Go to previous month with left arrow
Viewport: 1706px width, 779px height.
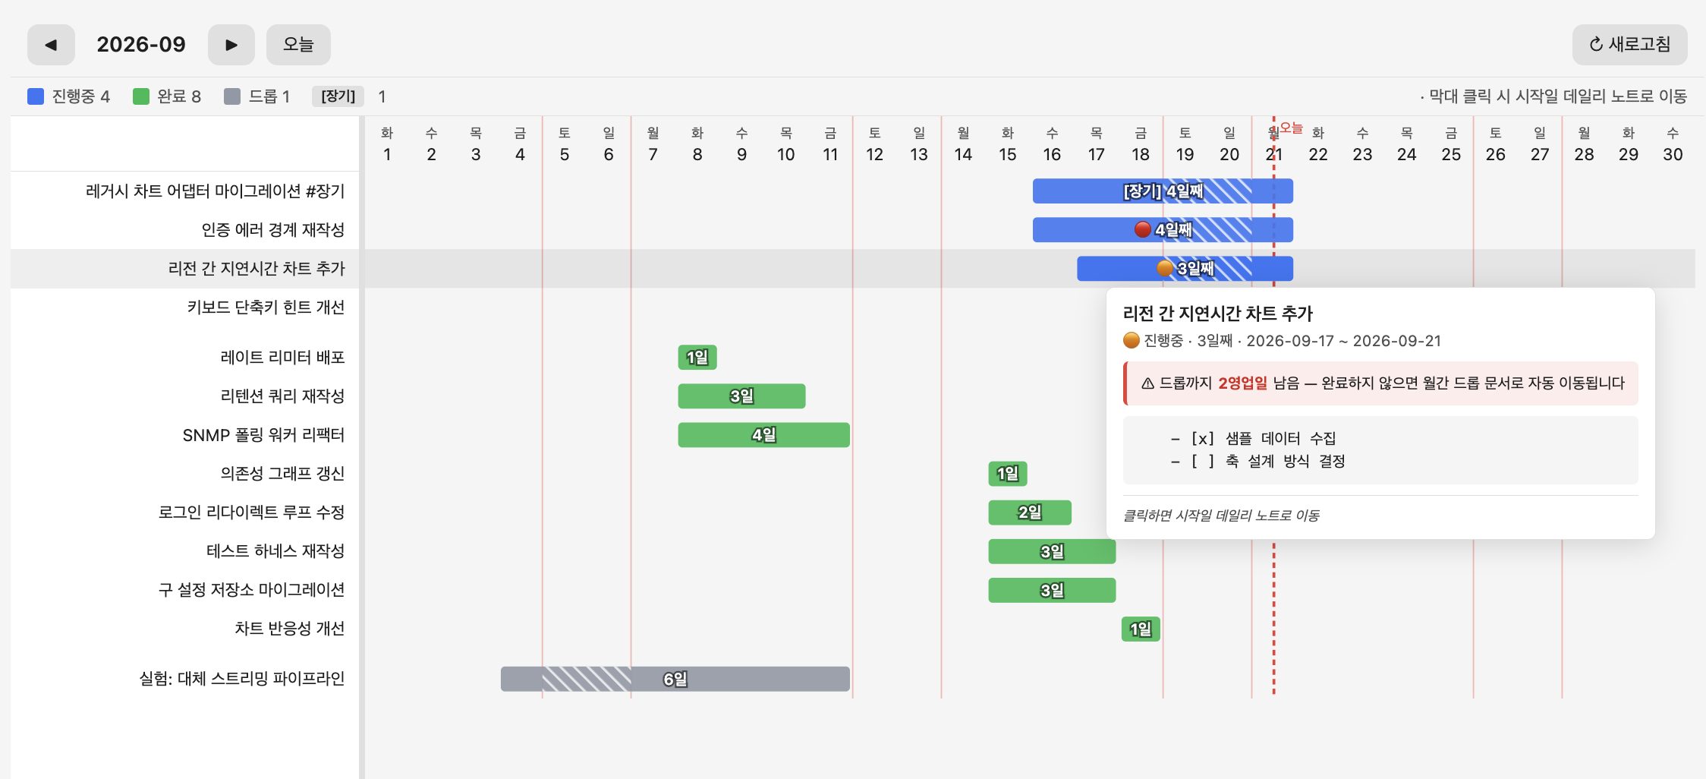click(x=51, y=45)
